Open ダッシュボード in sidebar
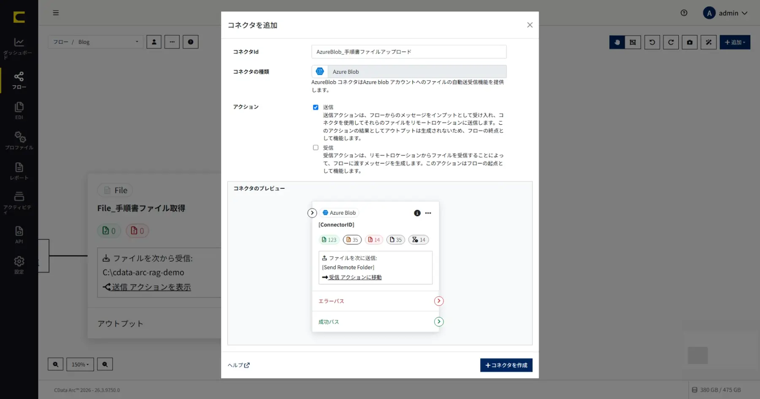 click(x=19, y=48)
